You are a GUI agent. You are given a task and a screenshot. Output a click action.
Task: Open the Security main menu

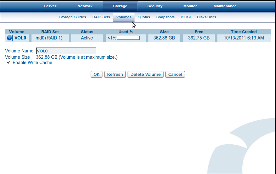point(155,6)
